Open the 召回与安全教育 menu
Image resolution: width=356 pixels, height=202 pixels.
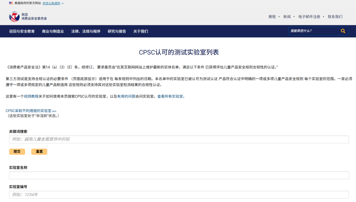point(22,31)
